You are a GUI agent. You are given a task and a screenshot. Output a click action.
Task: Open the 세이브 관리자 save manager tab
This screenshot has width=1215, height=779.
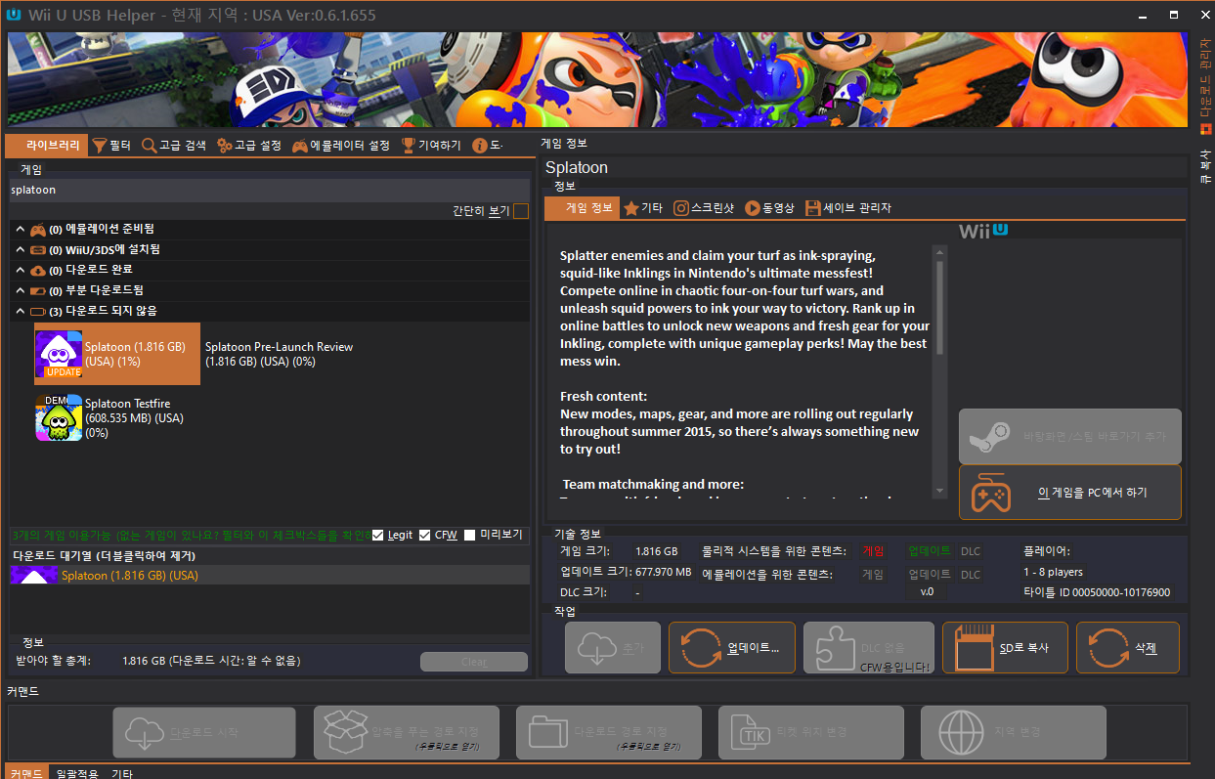(x=847, y=208)
